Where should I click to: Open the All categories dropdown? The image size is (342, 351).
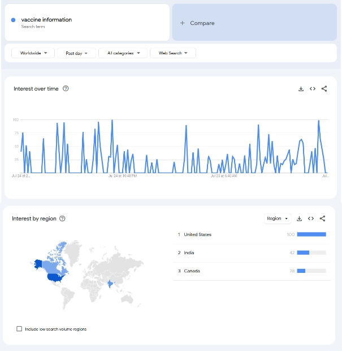123,53
